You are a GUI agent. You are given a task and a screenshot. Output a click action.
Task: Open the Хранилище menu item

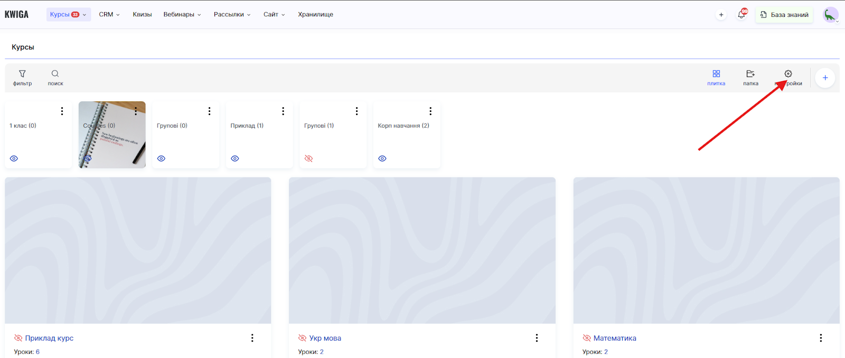point(315,14)
